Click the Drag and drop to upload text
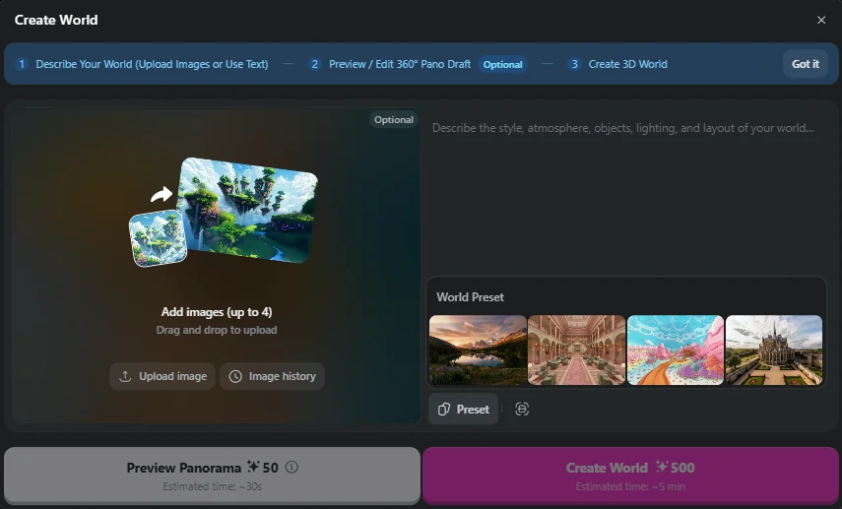 pos(217,330)
